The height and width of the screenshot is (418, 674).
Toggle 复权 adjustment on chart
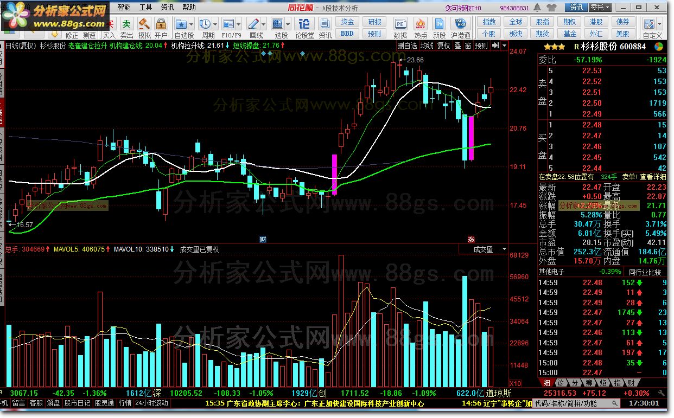(444, 46)
